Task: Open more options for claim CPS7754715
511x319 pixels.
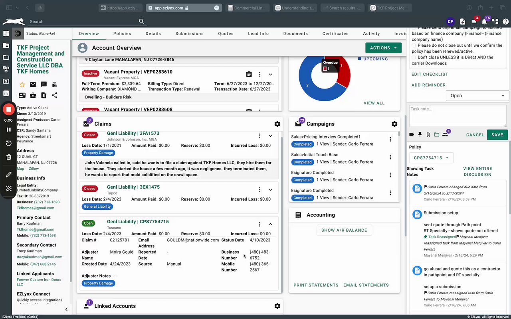Action: click(259, 224)
